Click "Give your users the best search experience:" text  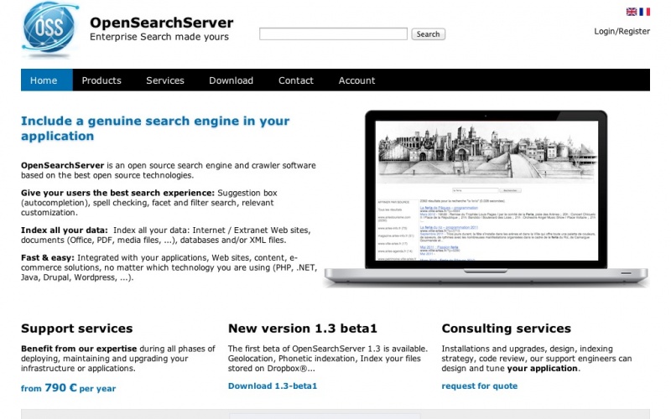117,193
